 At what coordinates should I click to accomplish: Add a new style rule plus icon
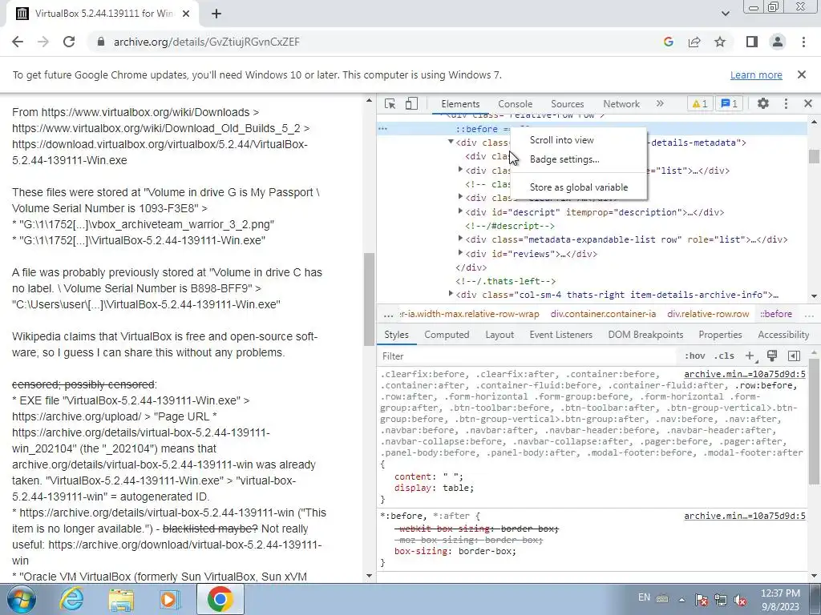(x=750, y=356)
